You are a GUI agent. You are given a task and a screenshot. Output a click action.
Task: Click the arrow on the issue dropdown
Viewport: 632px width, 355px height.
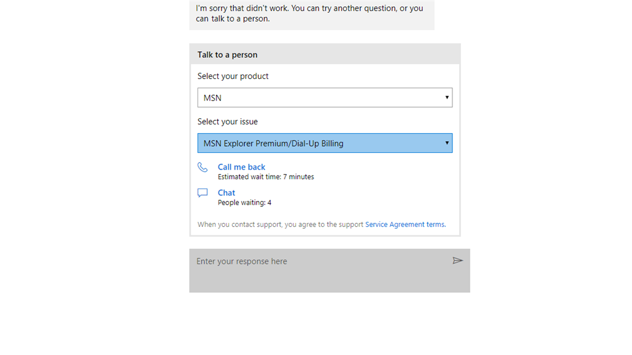pos(447,143)
